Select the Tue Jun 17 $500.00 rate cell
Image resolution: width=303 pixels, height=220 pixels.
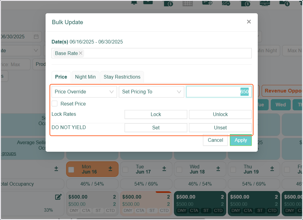pyautogui.click(x=146, y=204)
